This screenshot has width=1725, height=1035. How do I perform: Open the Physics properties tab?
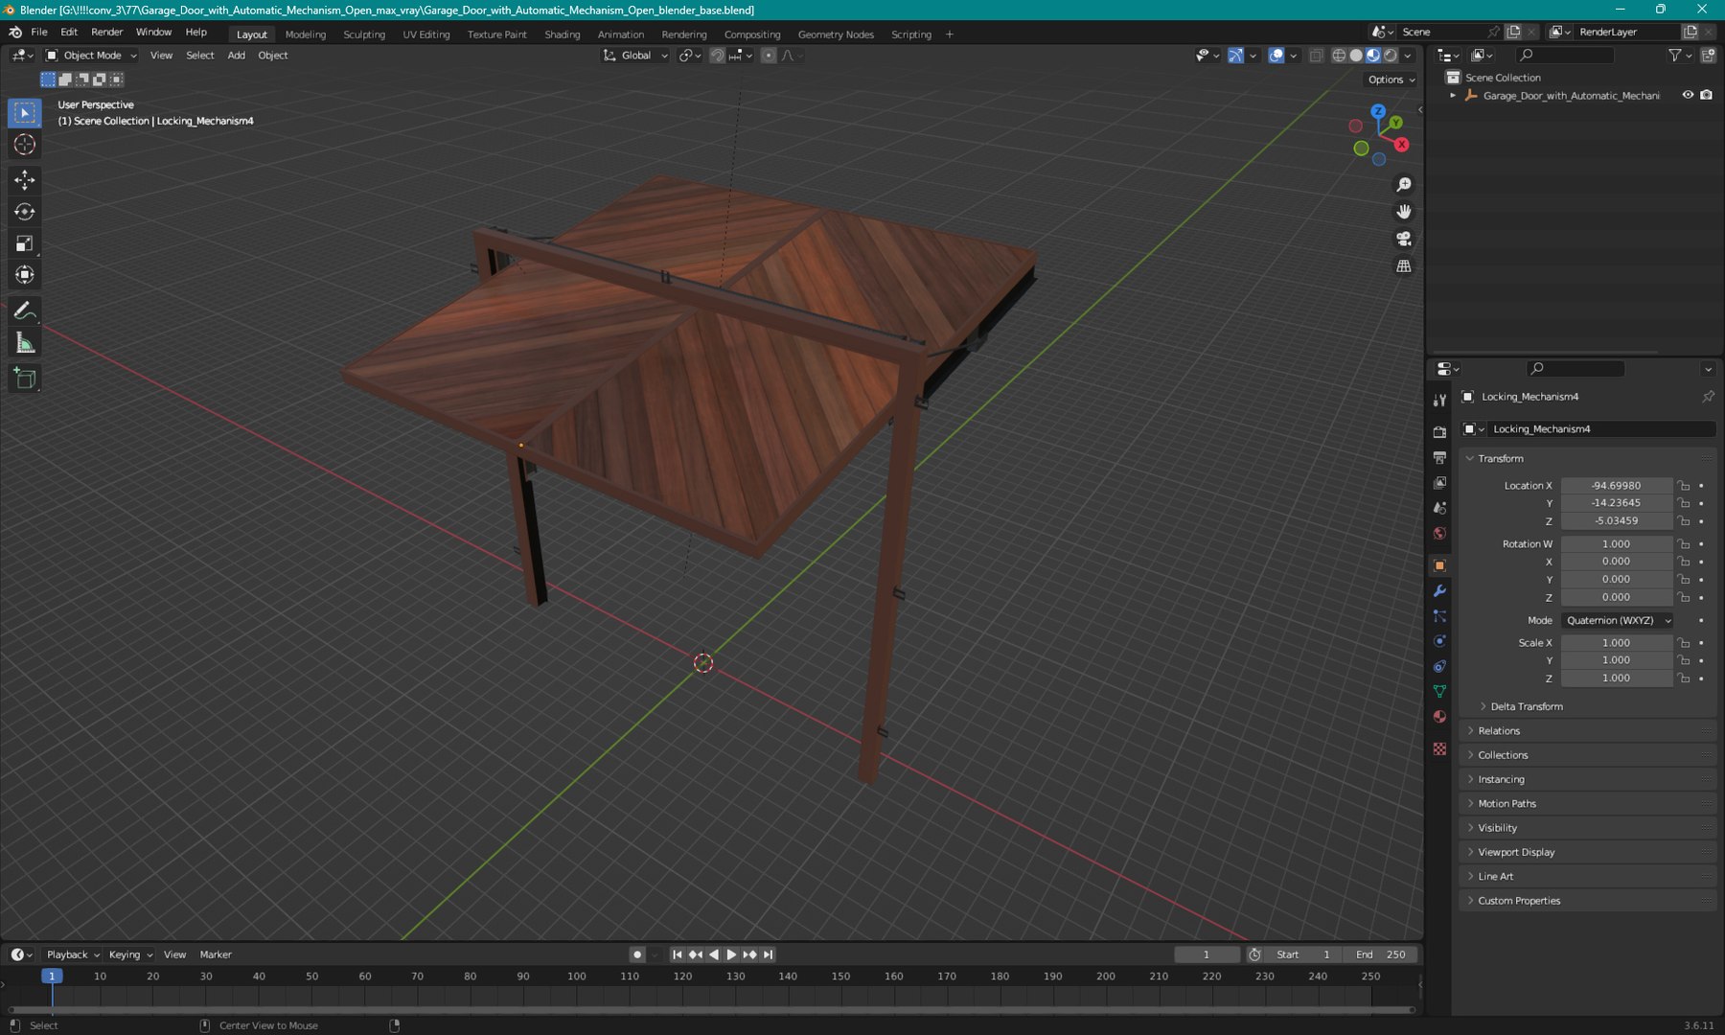1439,641
